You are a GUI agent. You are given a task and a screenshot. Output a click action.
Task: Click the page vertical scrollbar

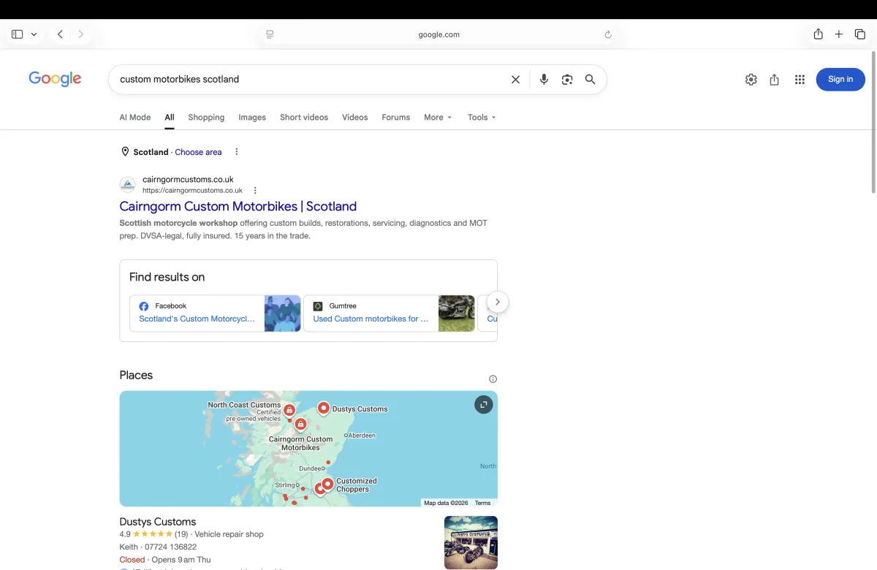pyautogui.click(x=873, y=121)
